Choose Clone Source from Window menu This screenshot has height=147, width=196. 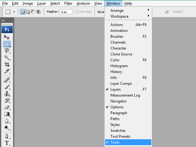coord(128,54)
